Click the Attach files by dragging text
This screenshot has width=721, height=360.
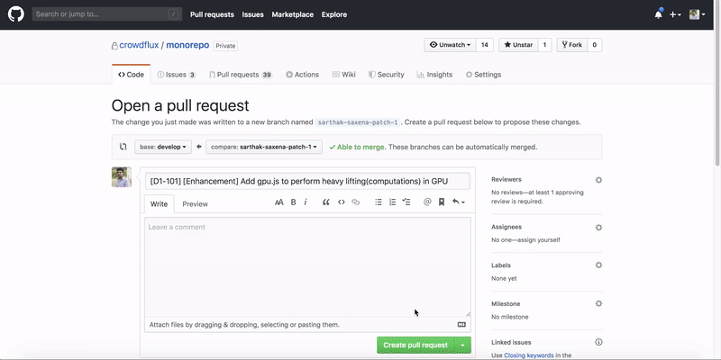point(244,325)
